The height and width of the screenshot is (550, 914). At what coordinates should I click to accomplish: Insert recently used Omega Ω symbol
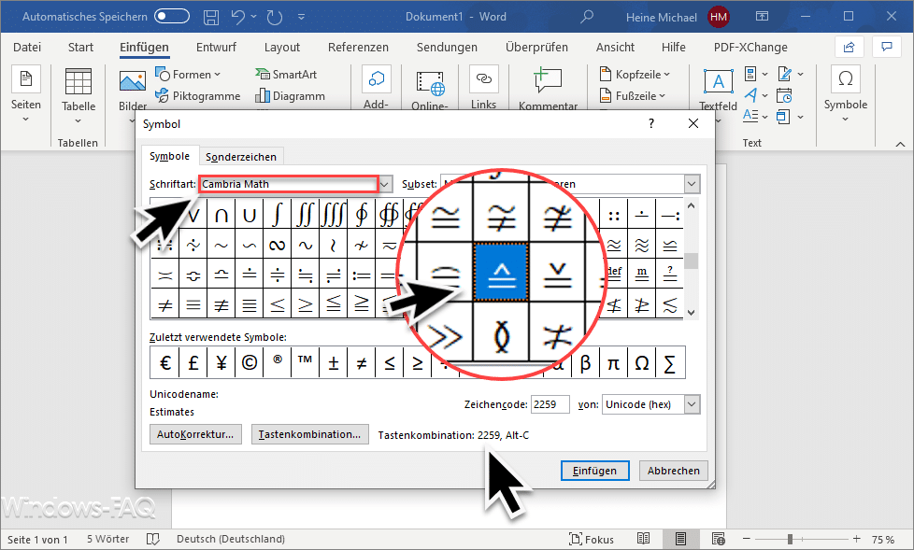point(641,363)
